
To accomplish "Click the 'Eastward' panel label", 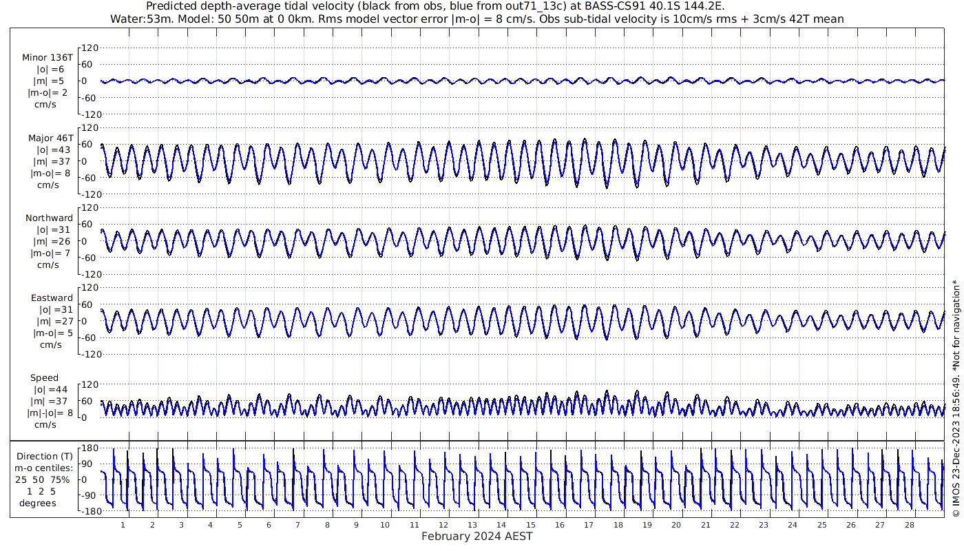I will point(52,298).
